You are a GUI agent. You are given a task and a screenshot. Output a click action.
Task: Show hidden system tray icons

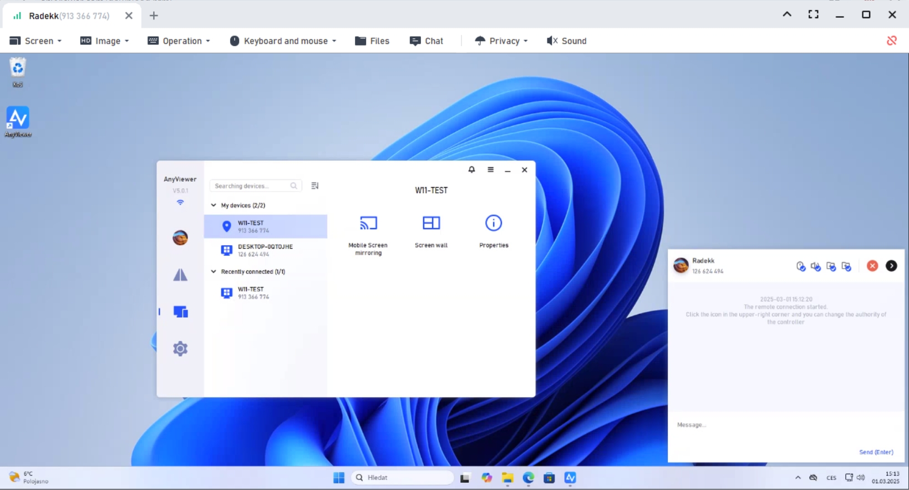click(798, 478)
